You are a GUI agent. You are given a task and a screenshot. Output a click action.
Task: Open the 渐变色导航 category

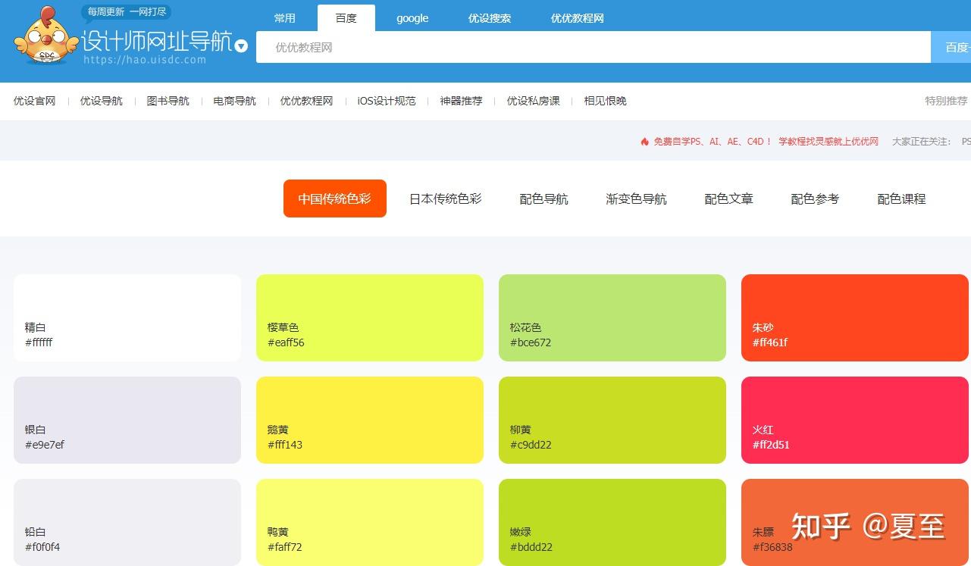[636, 199]
